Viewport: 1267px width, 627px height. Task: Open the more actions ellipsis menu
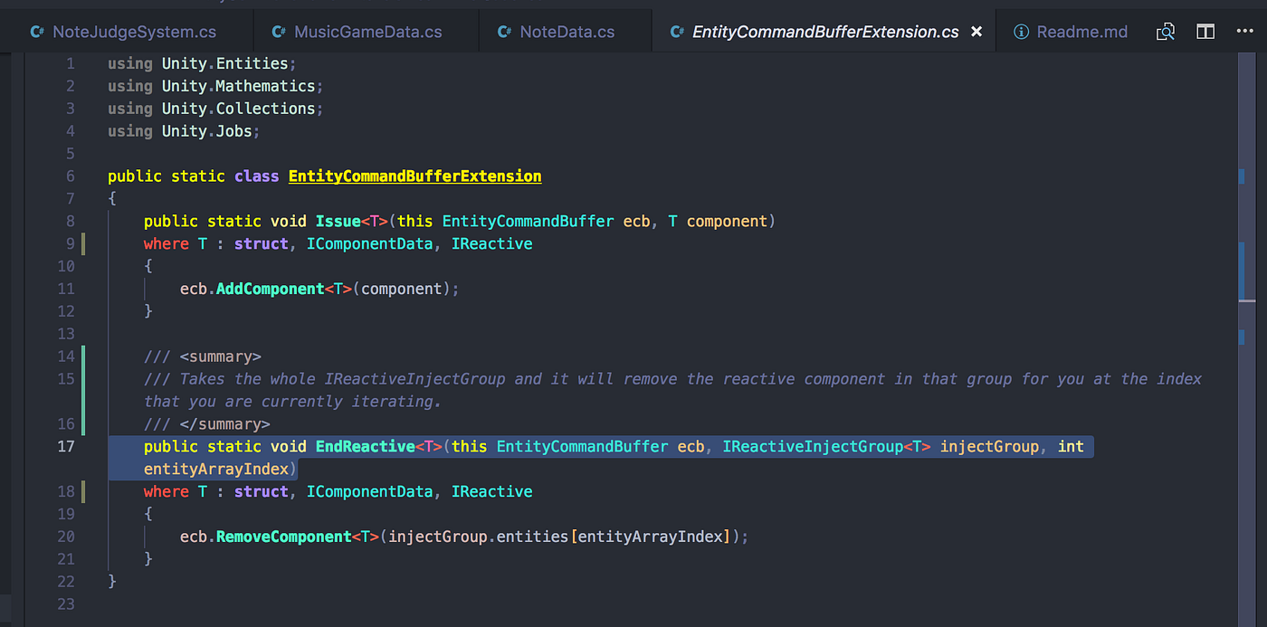pyautogui.click(x=1245, y=31)
